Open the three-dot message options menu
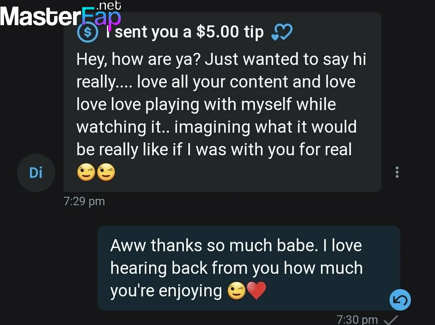Viewport: 435px width, 325px height. [397, 172]
